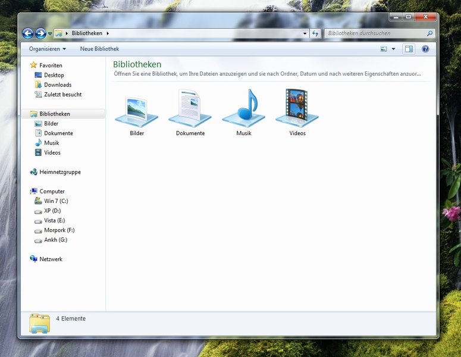Click the refresh button beside address bar

315,33
